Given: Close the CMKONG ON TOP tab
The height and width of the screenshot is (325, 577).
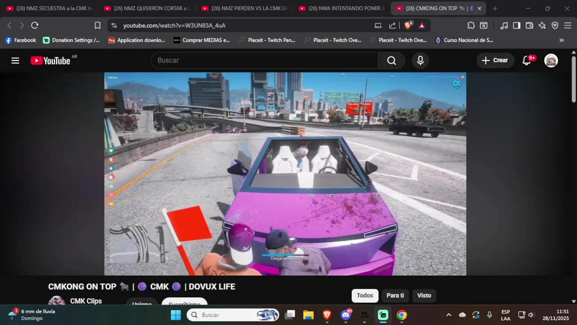Looking at the screenshot, I should [479, 9].
